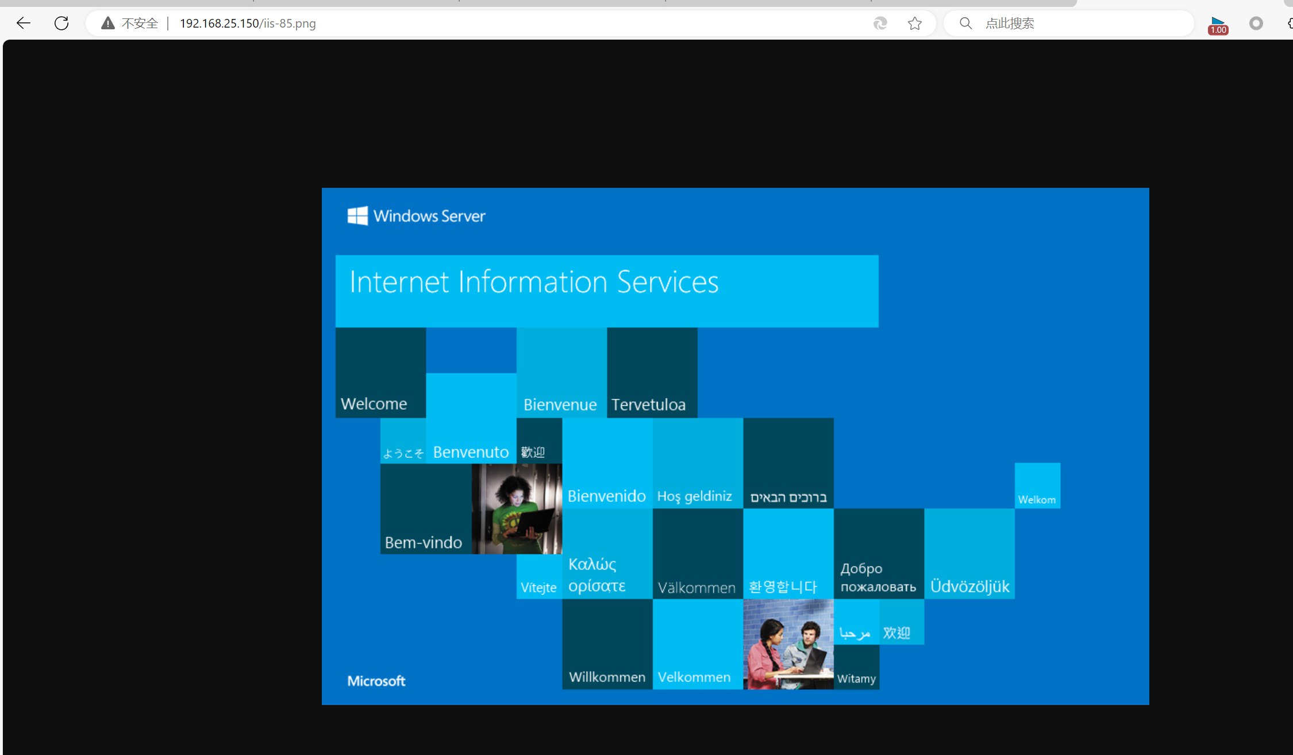Focus the address bar showing 192.168.25.150/iis-85.png

(248, 23)
